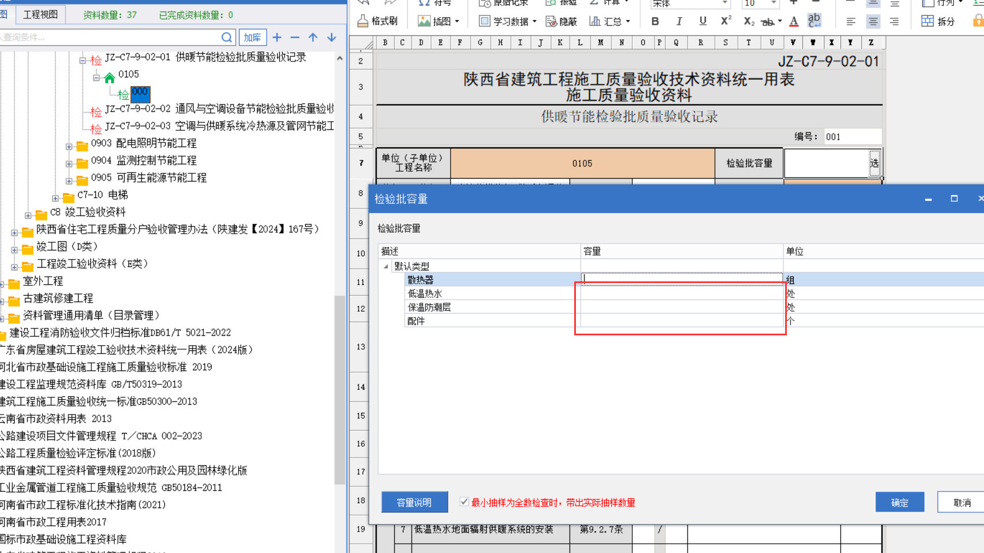Screen dimensions: 984x553
Task: Select the JZ-C7-9-02-02 通风与空调 tree item
Action: pos(218,109)
